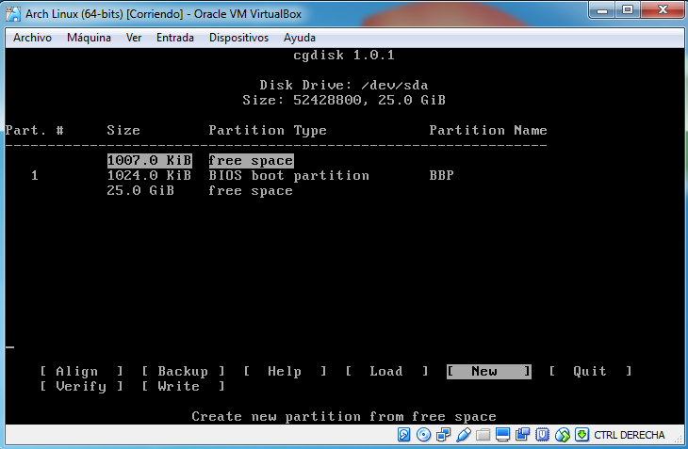
Task: Open the Dispositivos menu
Action: point(238,38)
